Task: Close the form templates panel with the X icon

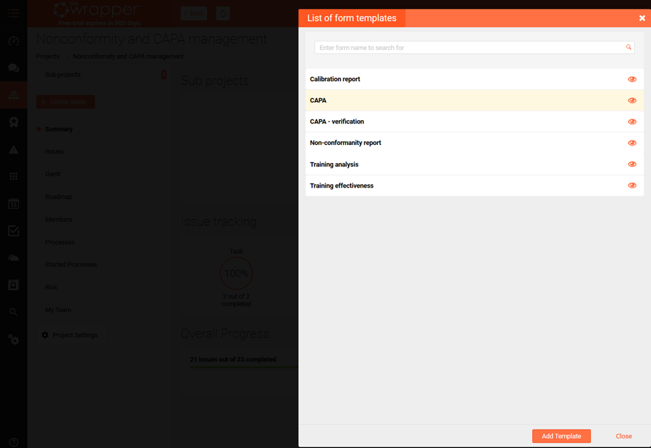Action: 642,18
